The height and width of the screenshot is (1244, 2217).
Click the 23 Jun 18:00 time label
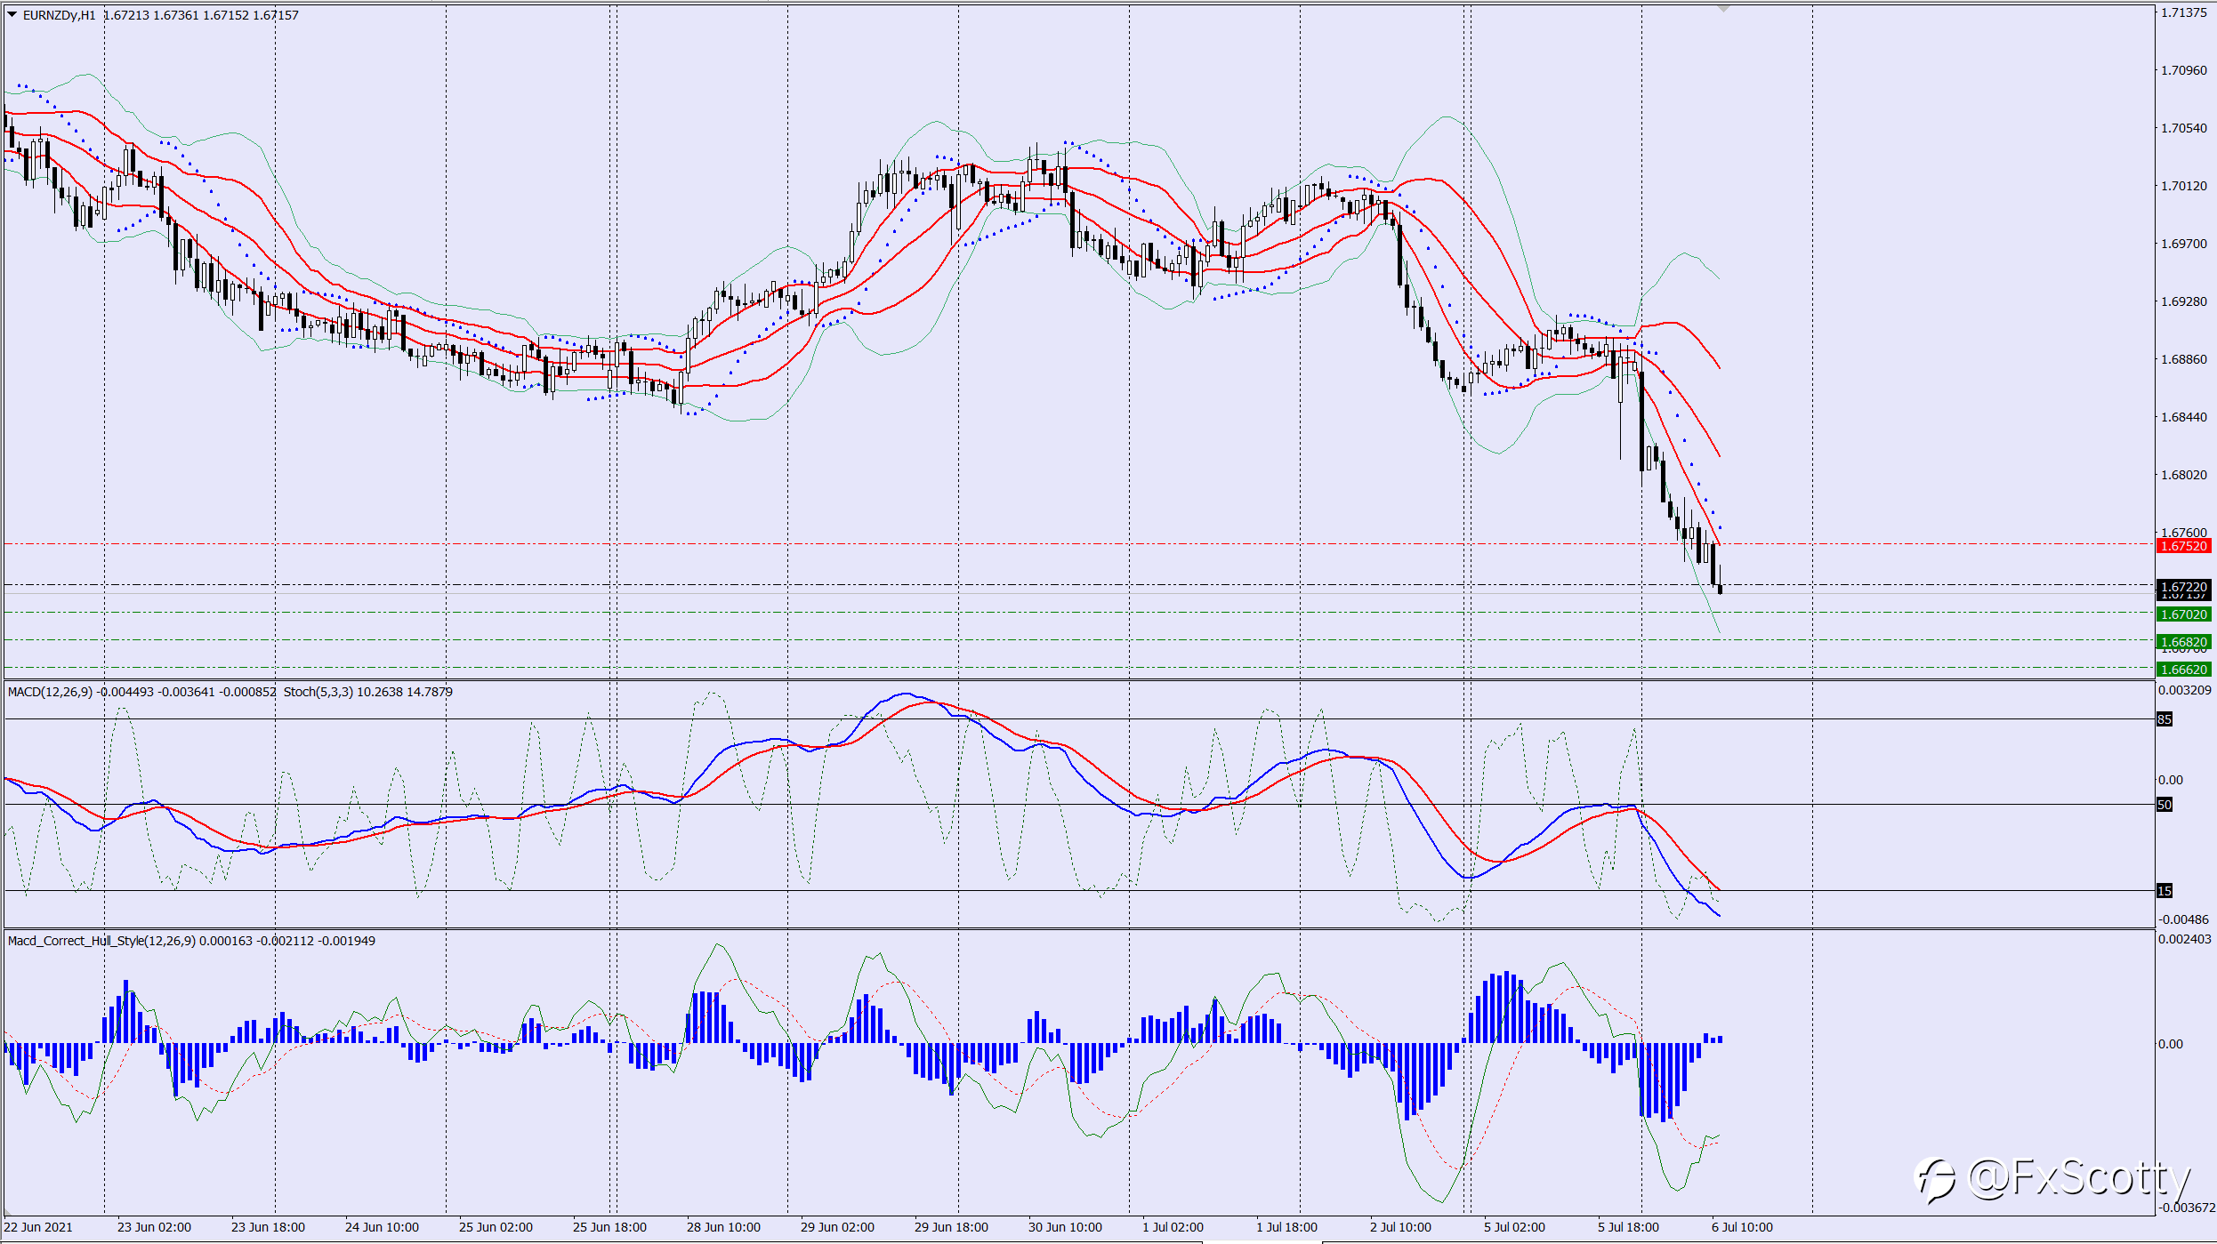tap(268, 1227)
